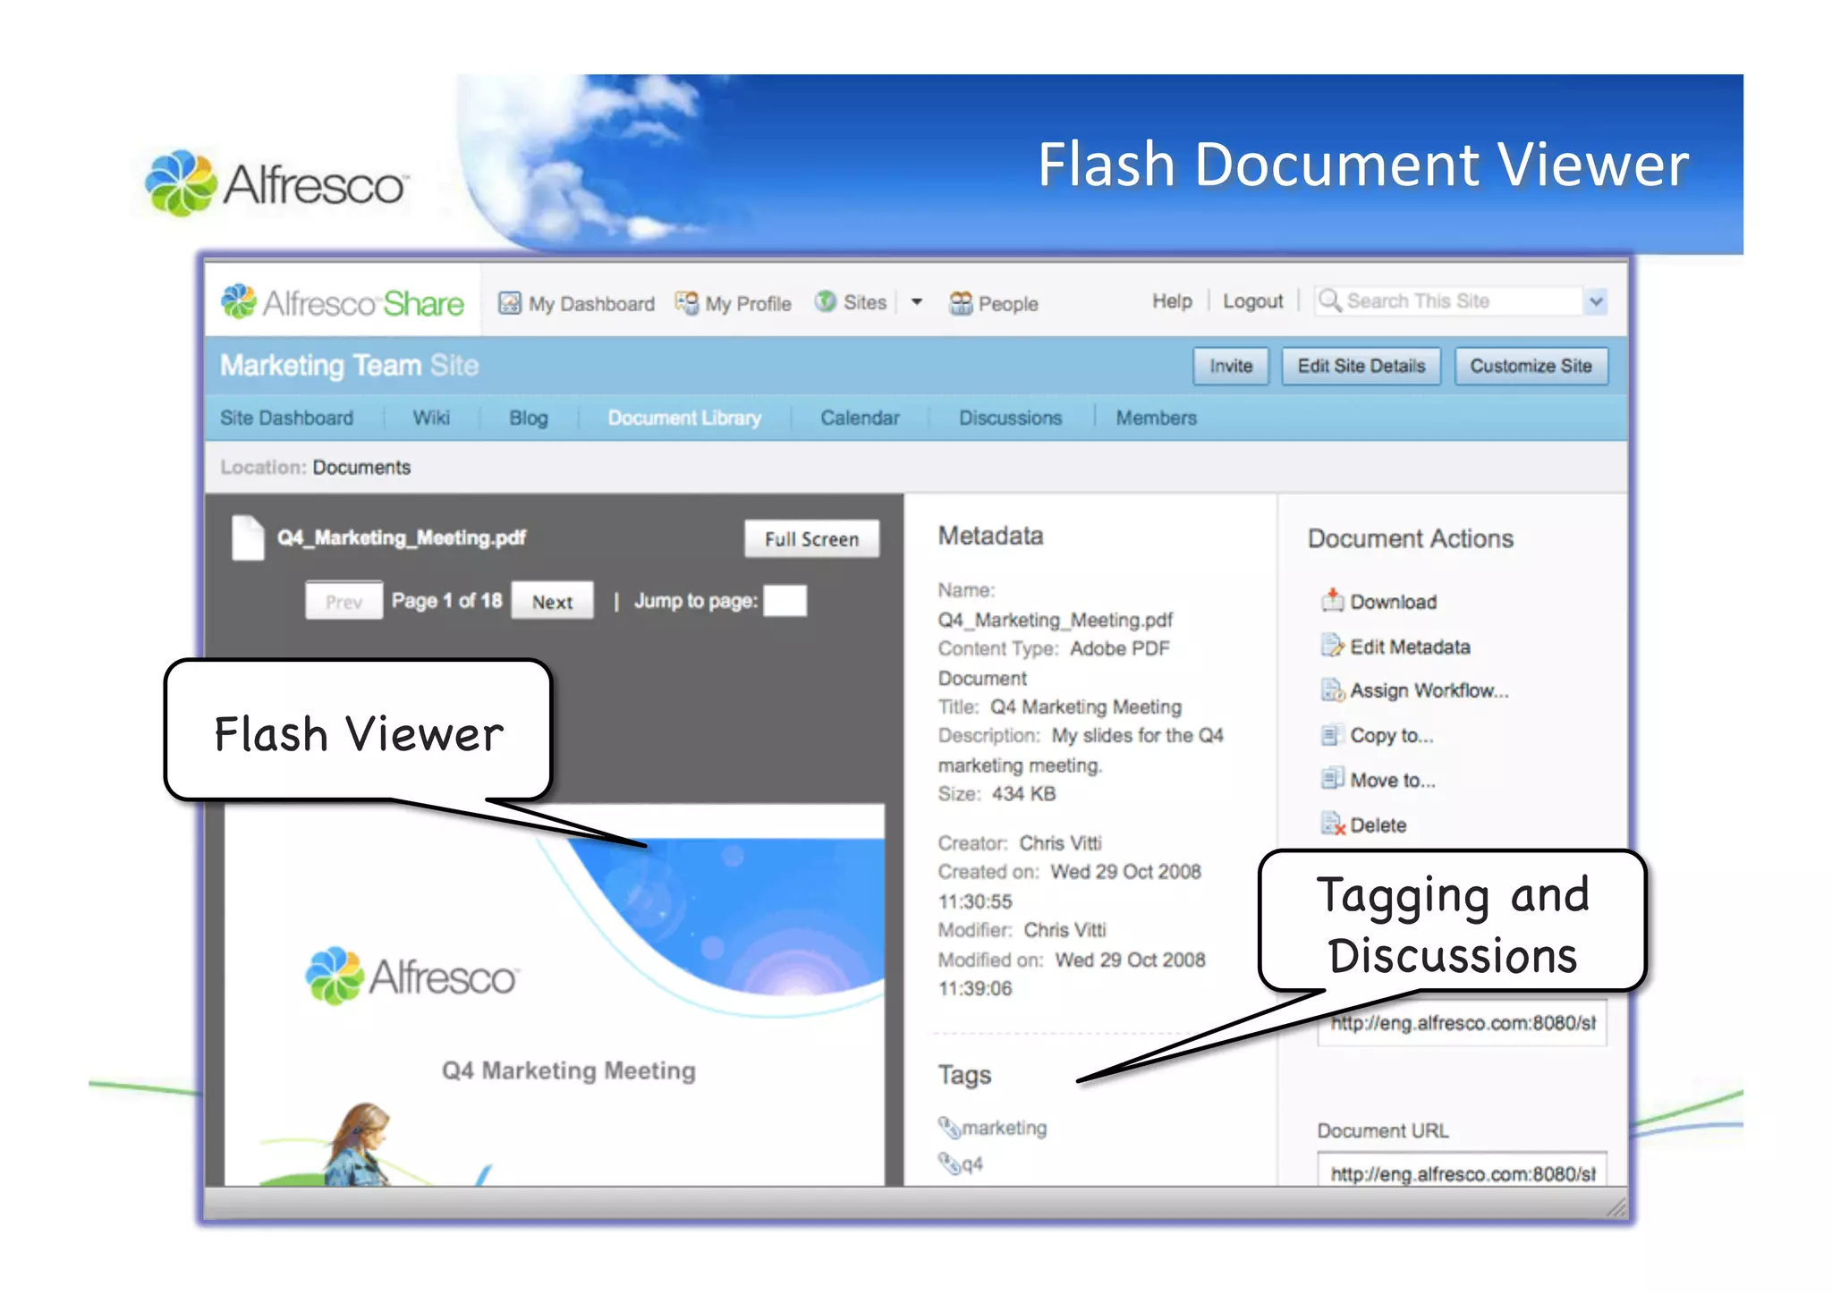Click the Copy to icon

click(x=1333, y=734)
